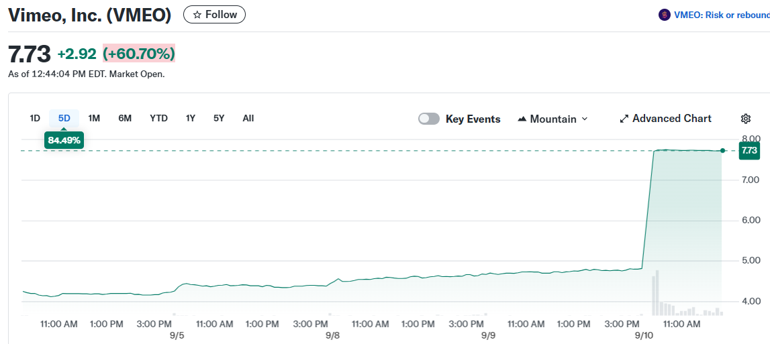Screen dimensions: 770x344
Task: Click the +60.70% percentage change value
Action: [x=139, y=54]
